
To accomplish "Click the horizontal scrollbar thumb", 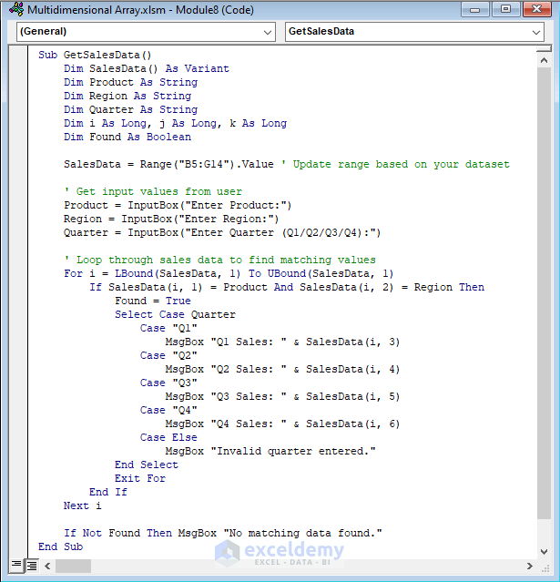I will click(73, 566).
